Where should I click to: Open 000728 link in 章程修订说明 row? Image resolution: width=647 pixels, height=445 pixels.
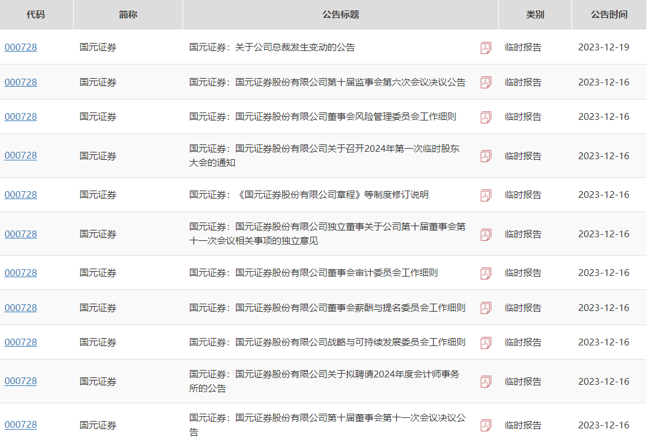click(x=21, y=194)
